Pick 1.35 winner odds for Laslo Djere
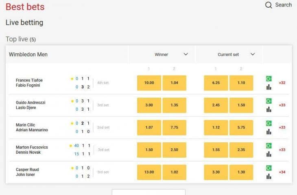The width and height of the screenshot is (297, 195). point(174,105)
